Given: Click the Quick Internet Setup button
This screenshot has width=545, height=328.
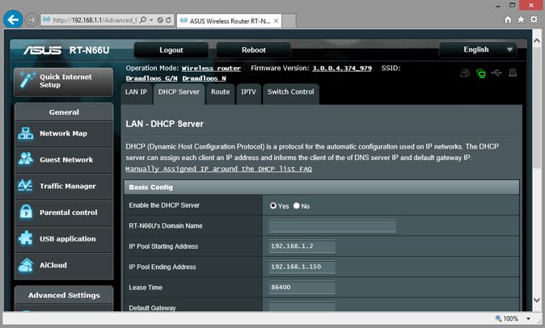Looking at the screenshot, I should point(64,82).
